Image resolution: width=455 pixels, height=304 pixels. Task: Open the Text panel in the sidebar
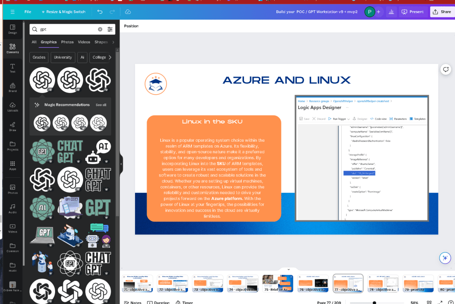tap(12, 68)
